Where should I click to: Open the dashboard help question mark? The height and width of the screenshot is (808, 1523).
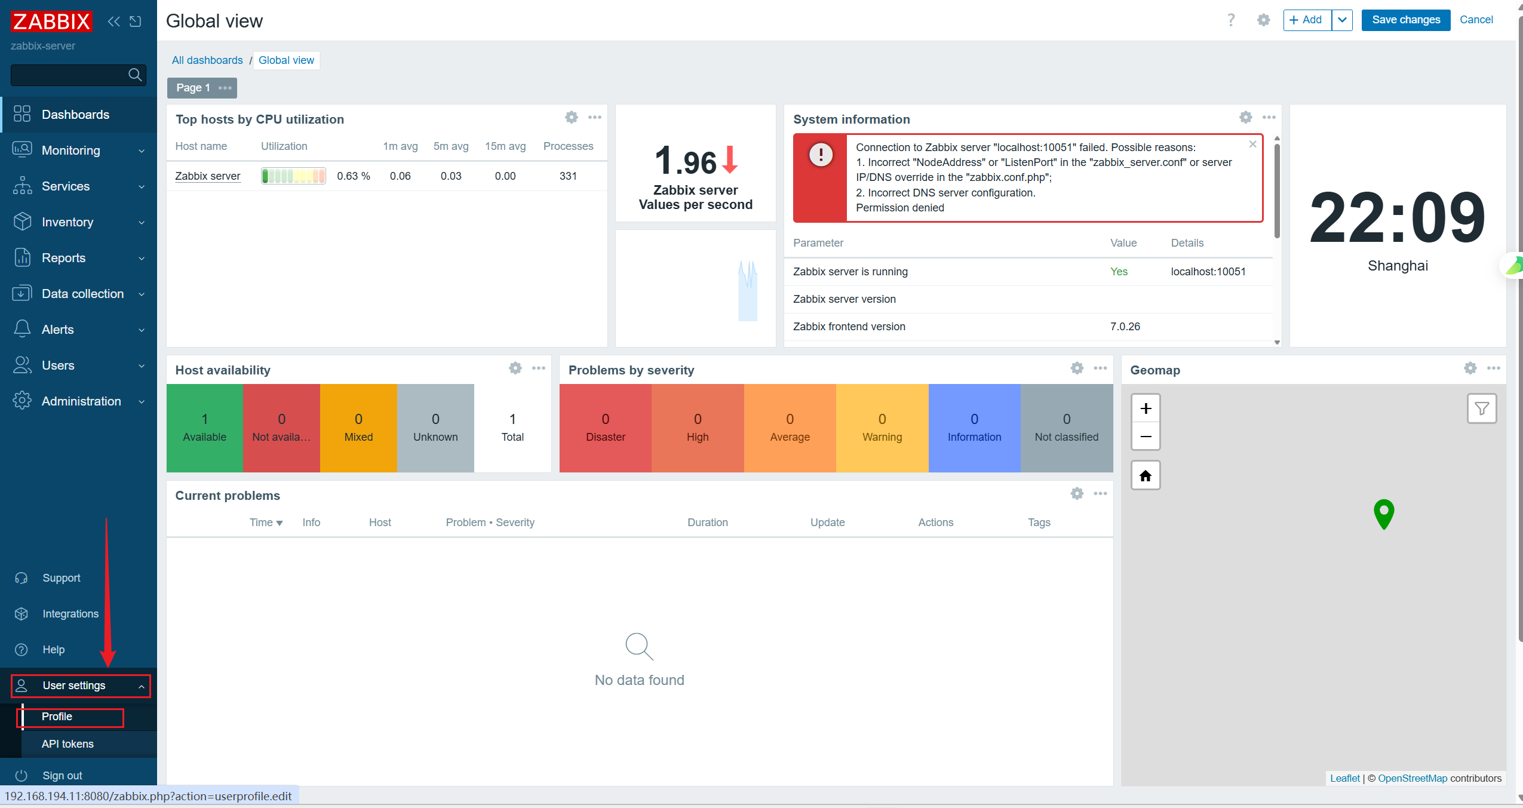pos(1231,20)
